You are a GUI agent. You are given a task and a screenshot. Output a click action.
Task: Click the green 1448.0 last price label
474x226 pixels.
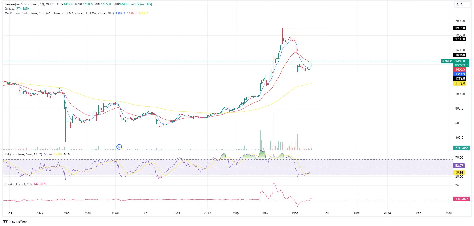coord(460,61)
